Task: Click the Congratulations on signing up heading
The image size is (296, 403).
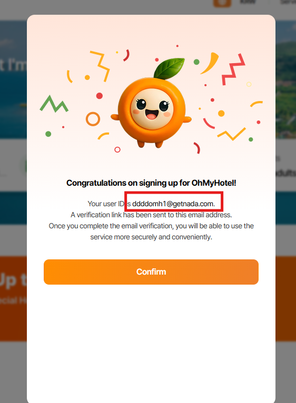Action: click(151, 183)
